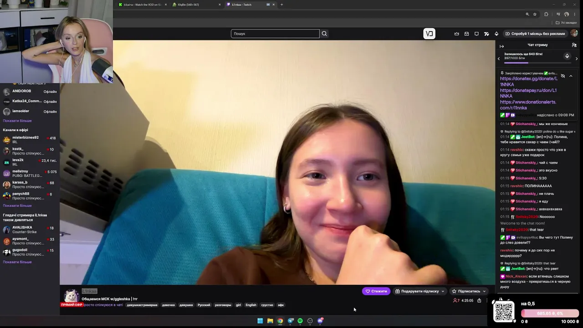Open the offline channel ANIDOROB

pyautogui.click(x=30, y=92)
